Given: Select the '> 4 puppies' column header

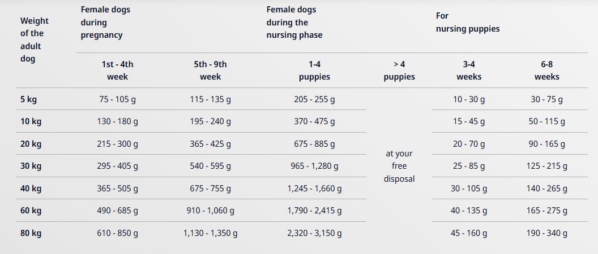Looking at the screenshot, I should tap(399, 71).
